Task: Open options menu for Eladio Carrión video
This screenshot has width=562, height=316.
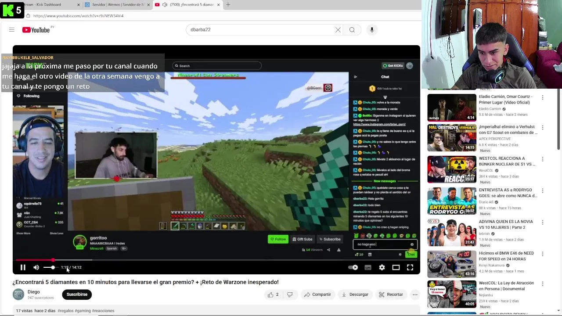Action: pos(543,97)
